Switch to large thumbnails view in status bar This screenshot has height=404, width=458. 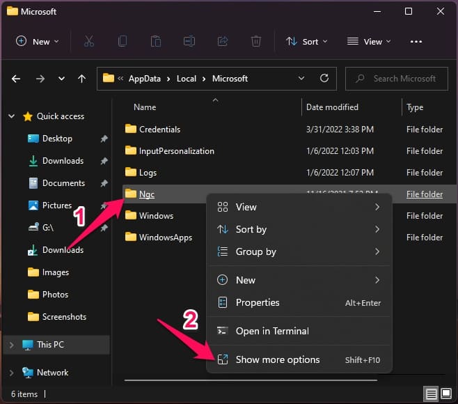click(445, 394)
